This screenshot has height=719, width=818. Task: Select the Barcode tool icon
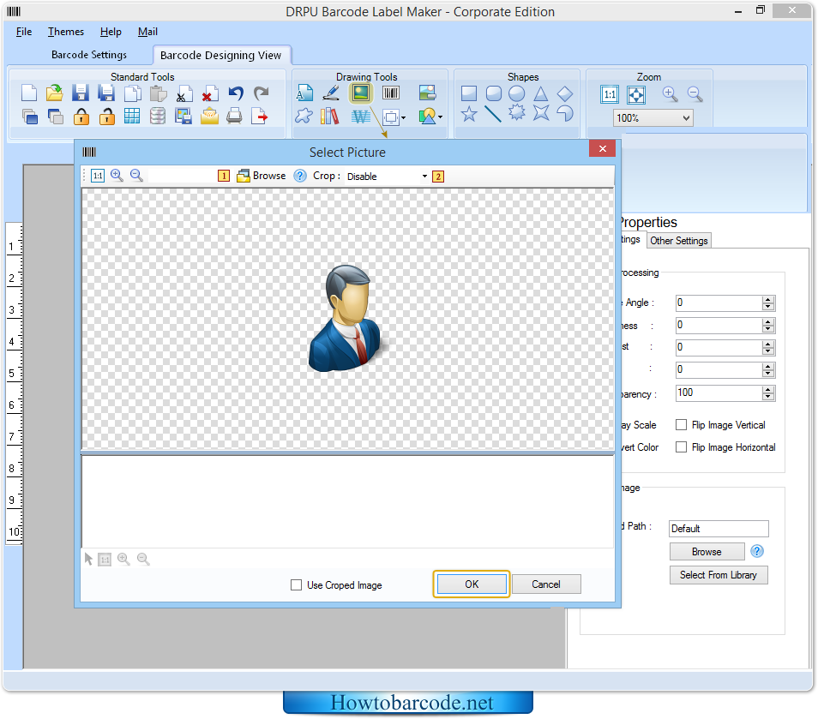391,93
